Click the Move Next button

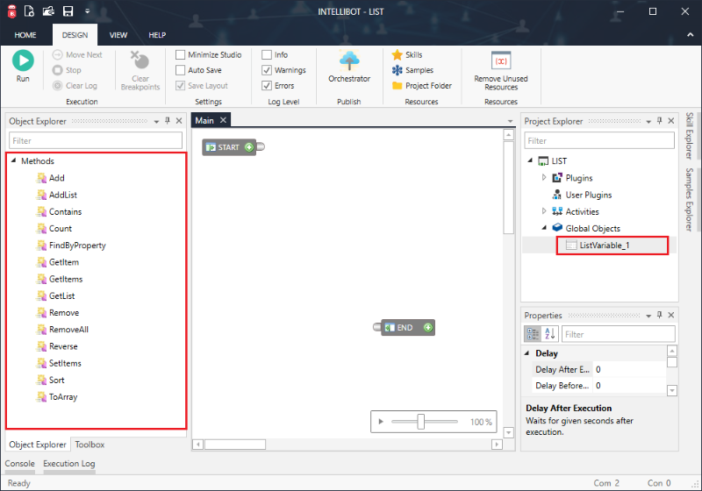[77, 54]
